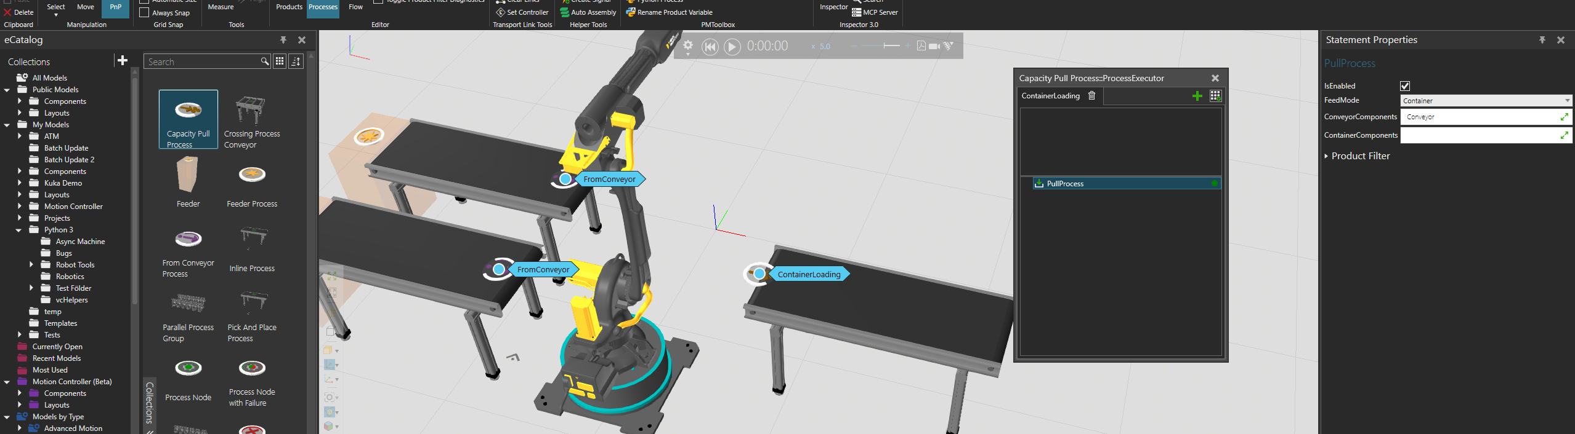Click the record video camera icon
The image size is (1575, 434).
click(934, 46)
